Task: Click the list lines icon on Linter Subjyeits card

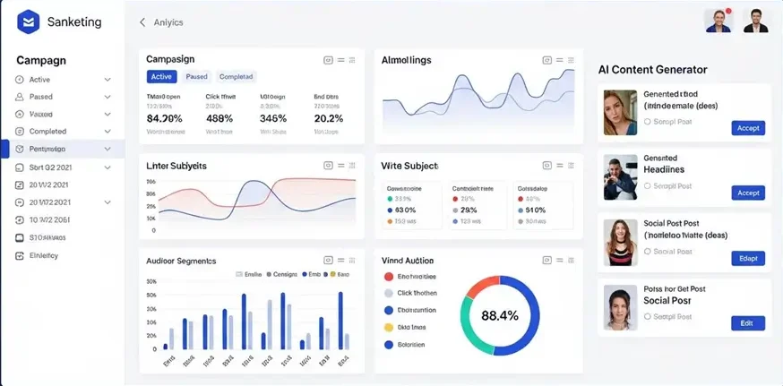Action: pyautogui.click(x=341, y=166)
